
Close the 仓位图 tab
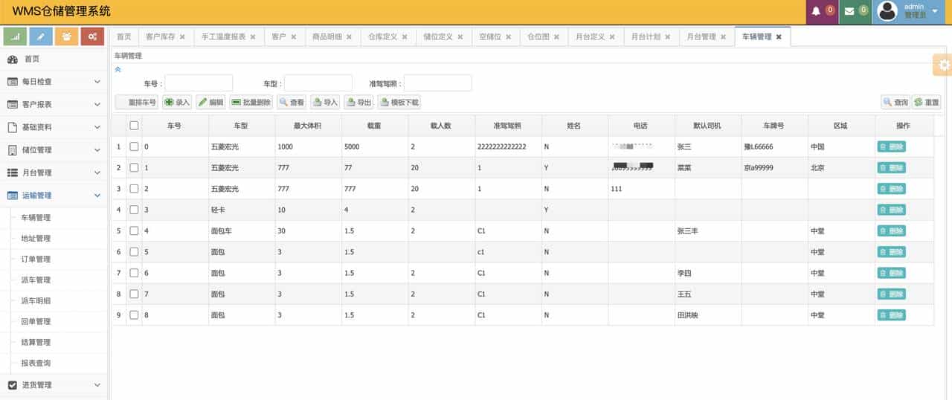pos(556,36)
